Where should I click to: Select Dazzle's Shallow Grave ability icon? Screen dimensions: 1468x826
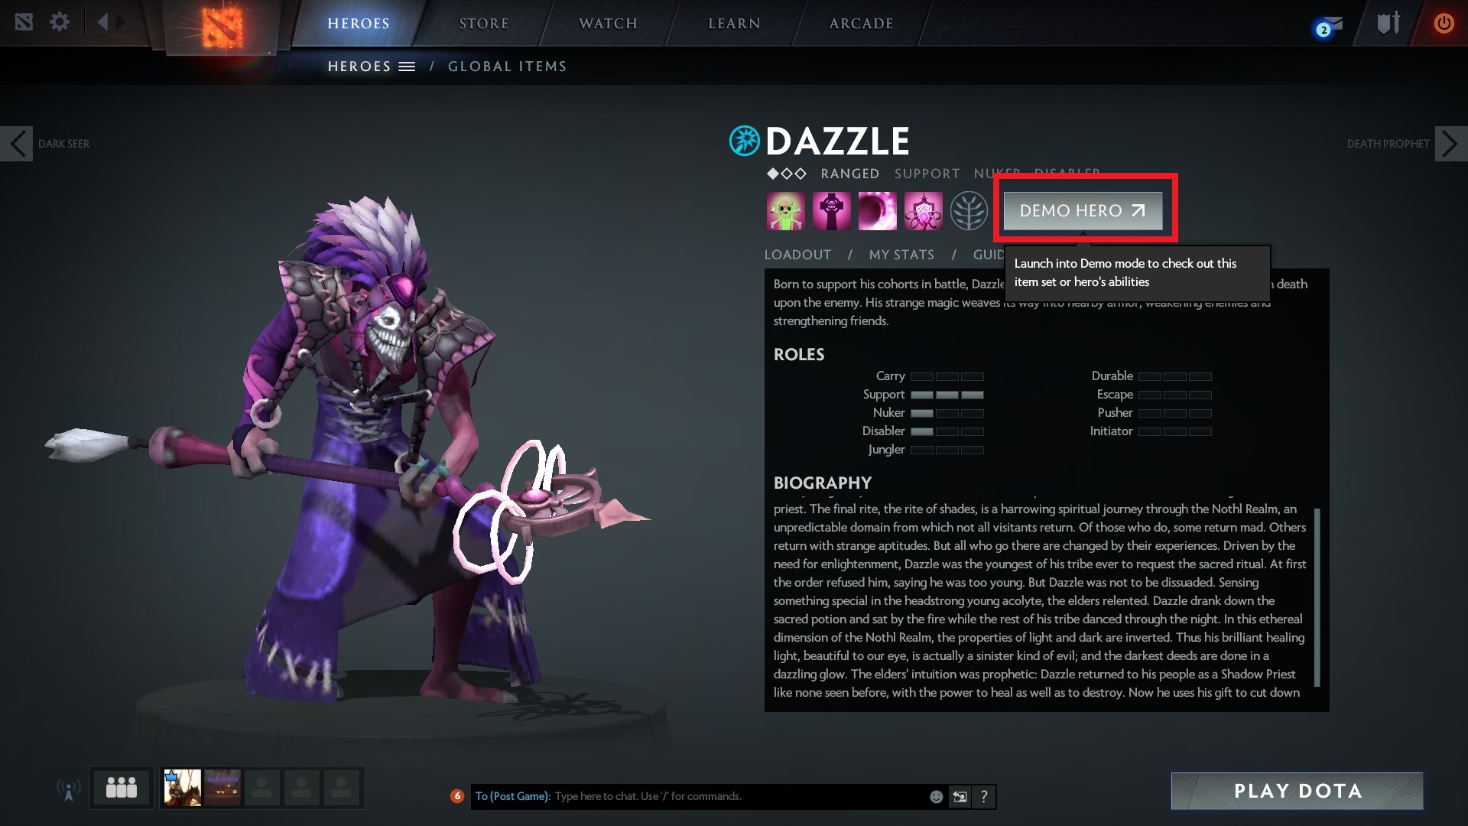(832, 210)
